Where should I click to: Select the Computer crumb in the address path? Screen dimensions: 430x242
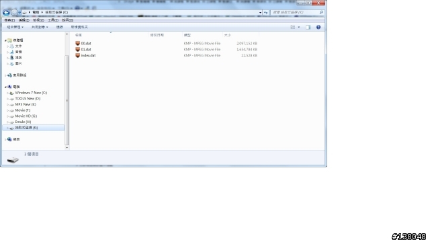pyautogui.click(x=36, y=12)
